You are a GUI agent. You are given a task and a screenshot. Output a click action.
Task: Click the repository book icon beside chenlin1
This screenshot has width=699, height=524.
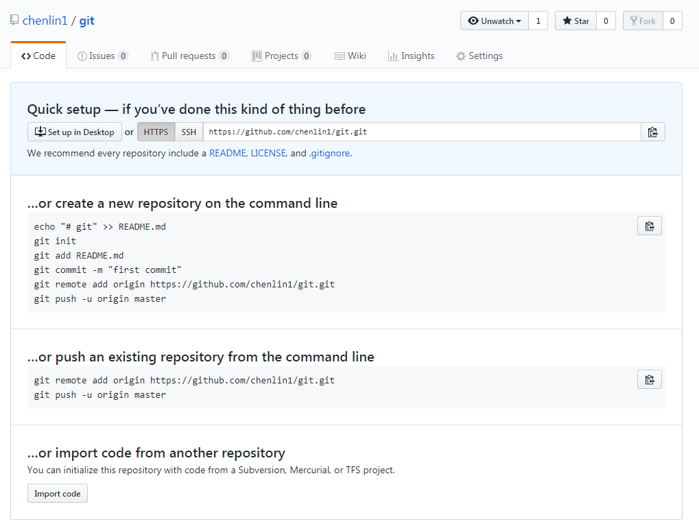(x=14, y=20)
